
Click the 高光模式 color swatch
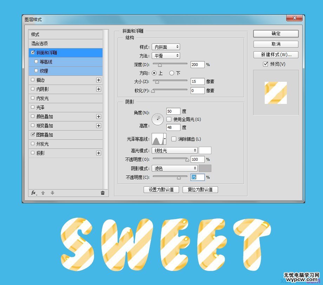point(205,150)
